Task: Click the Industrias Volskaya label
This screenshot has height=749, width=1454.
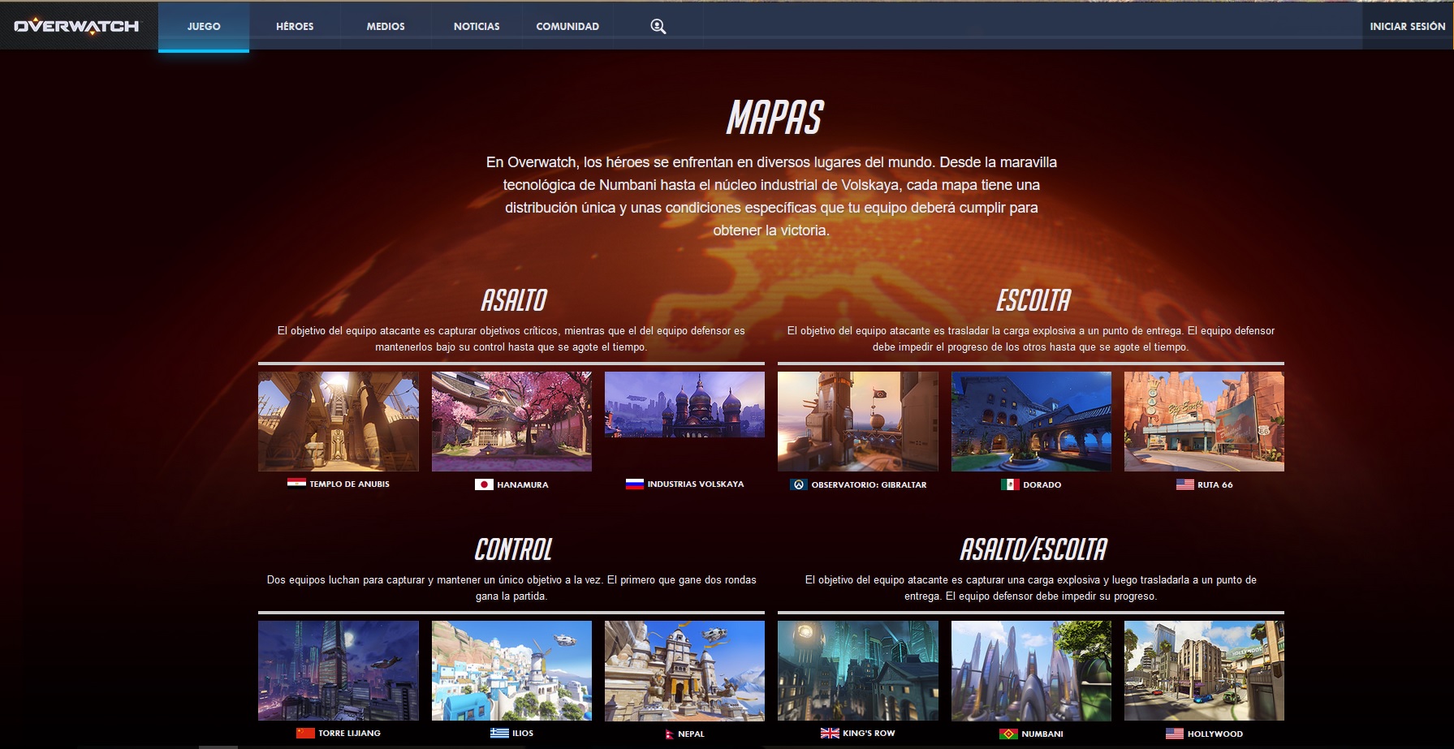Action: coord(696,484)
